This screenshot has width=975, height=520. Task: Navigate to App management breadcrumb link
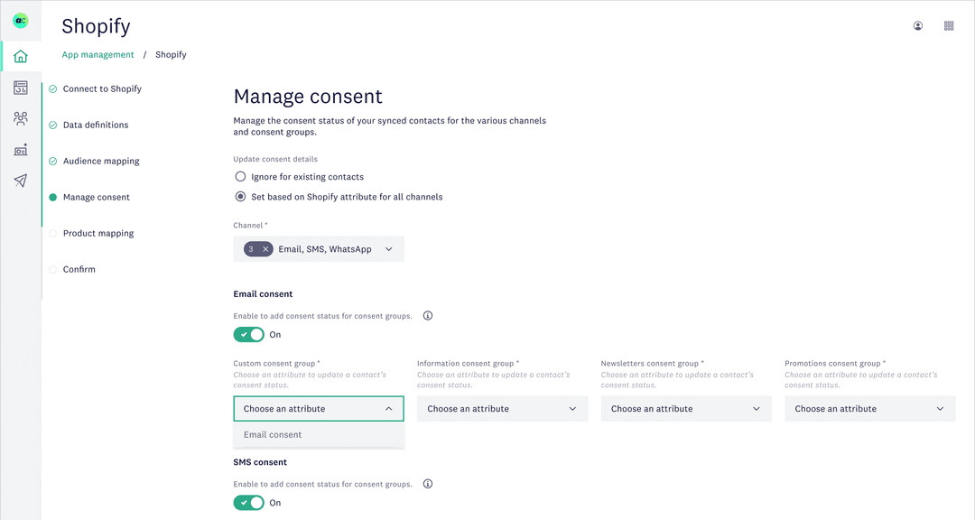tap(97, 54)
